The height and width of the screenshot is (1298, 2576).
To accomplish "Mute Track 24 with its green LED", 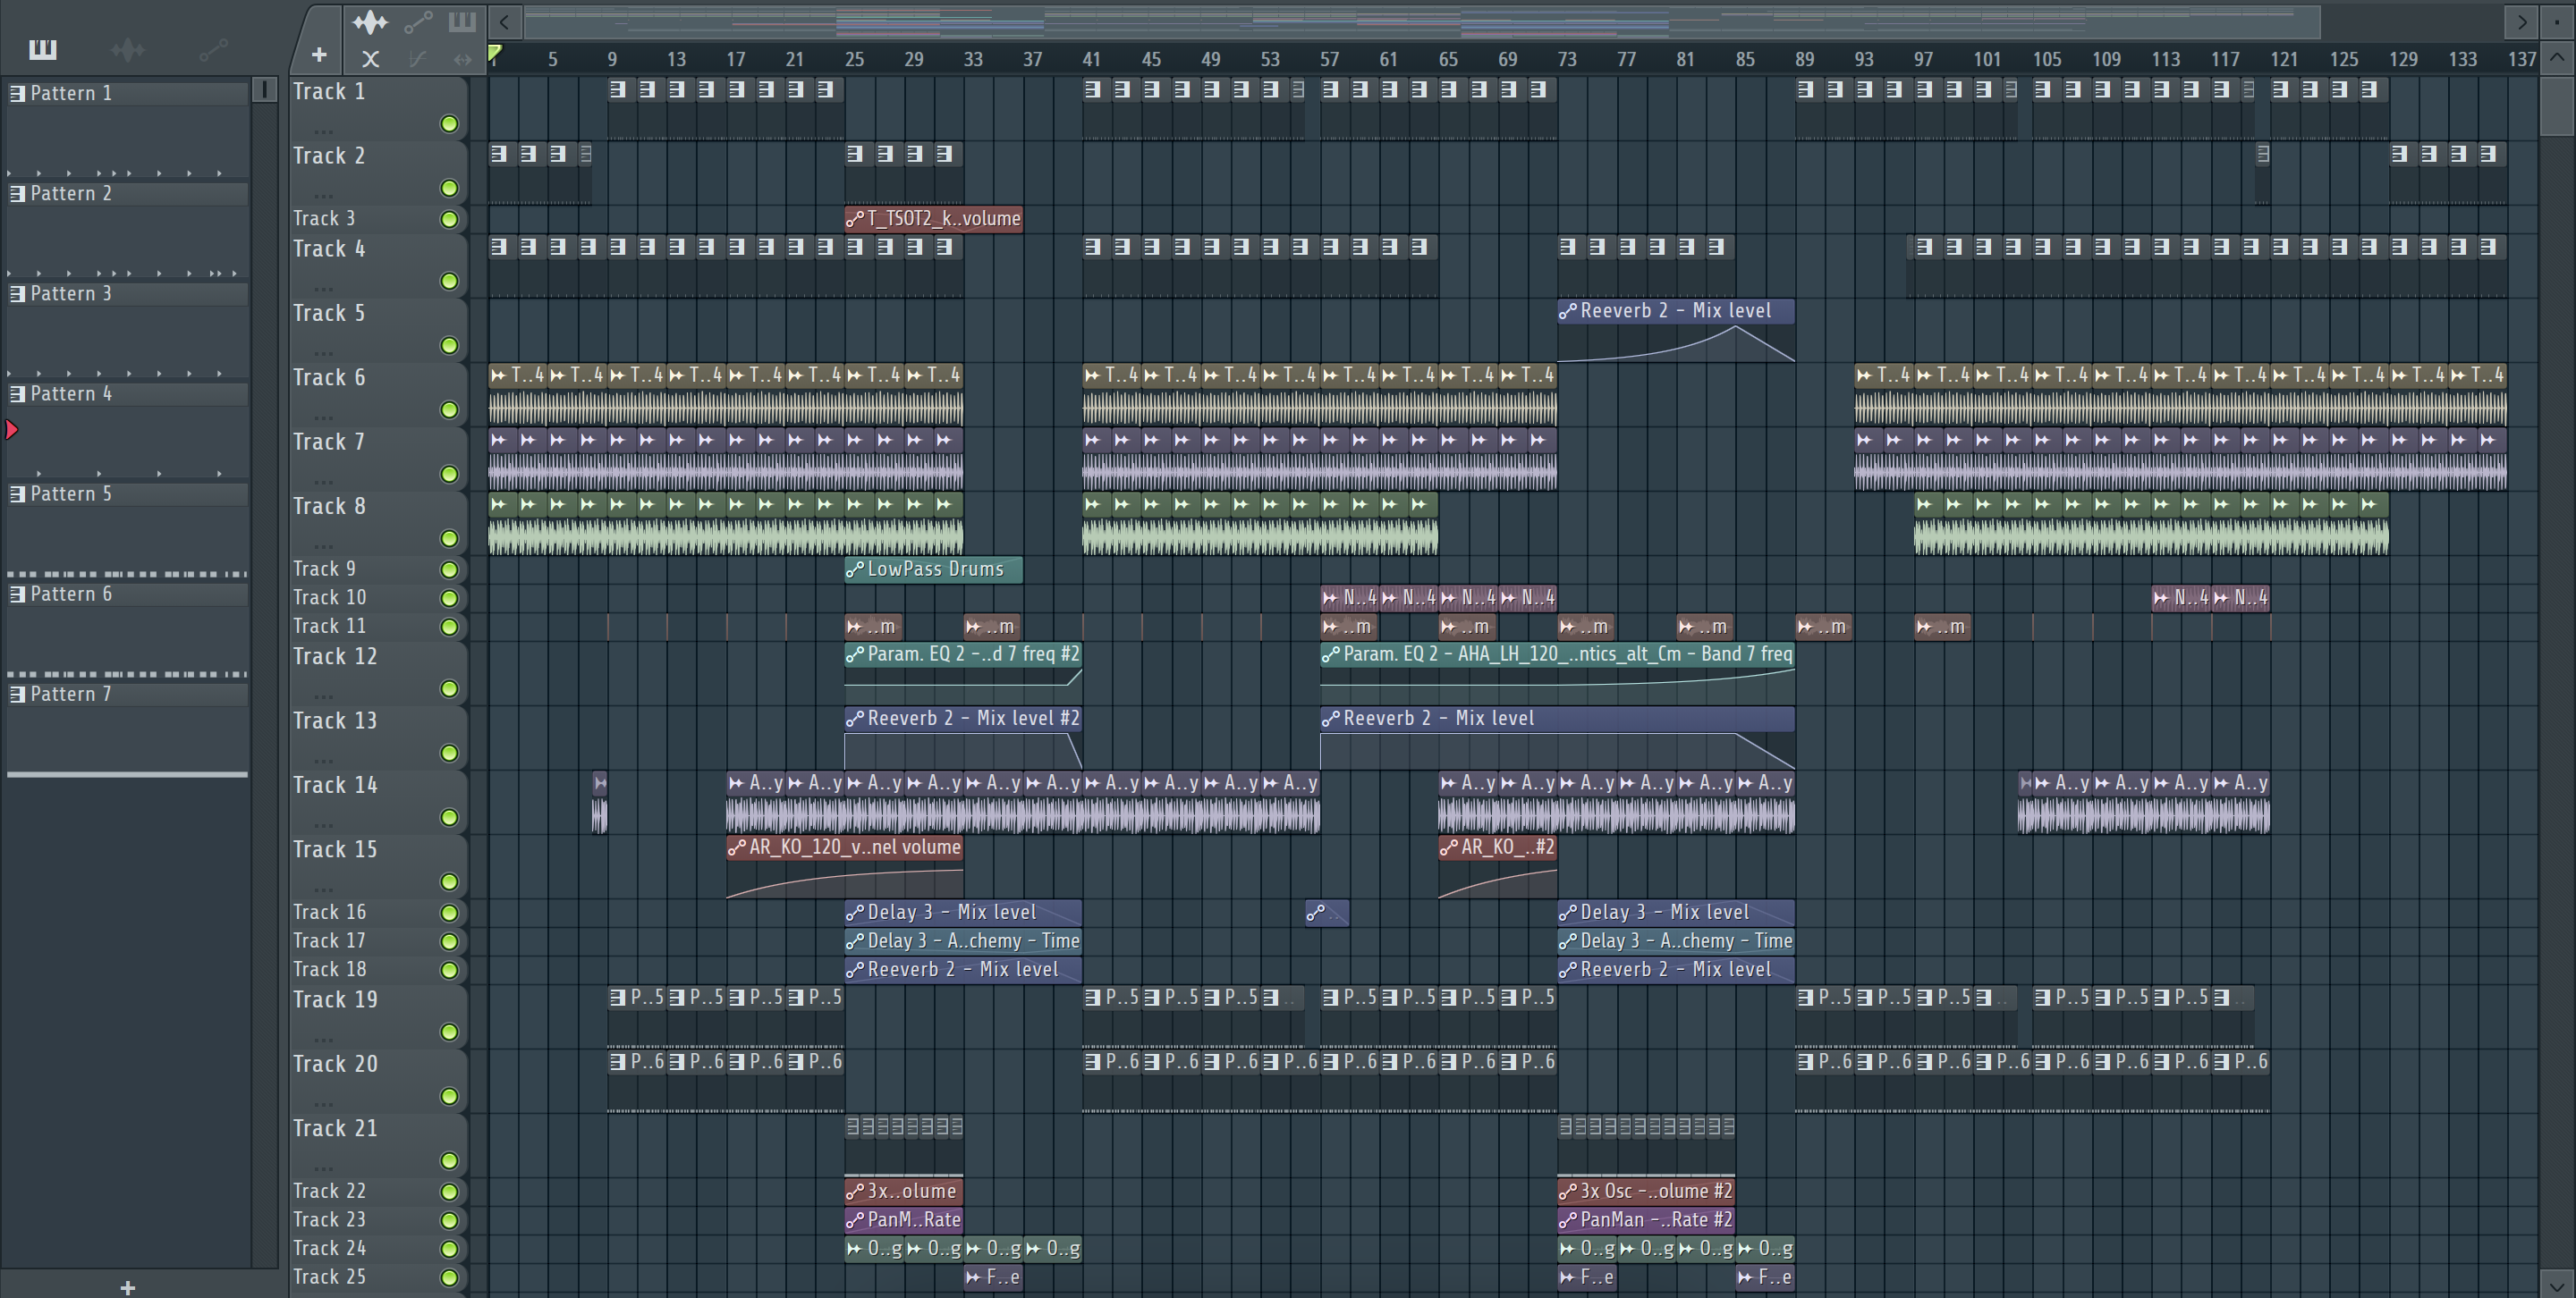I will (x=449, y=1249).
